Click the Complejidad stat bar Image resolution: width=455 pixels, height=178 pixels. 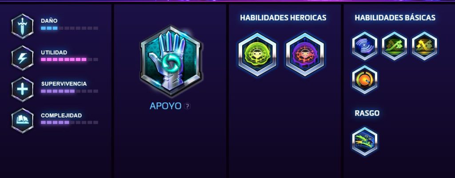point(69,122)
